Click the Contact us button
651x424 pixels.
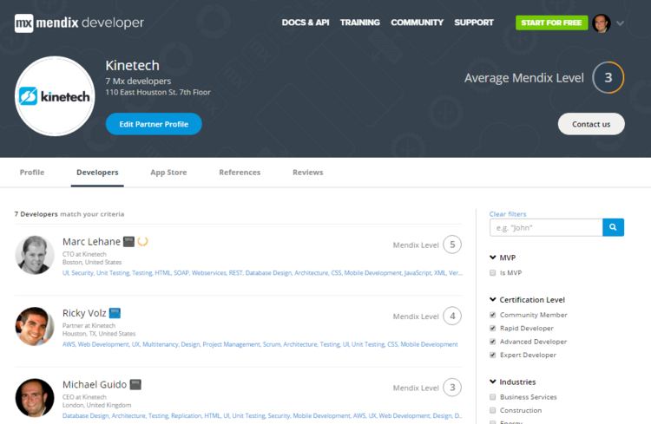coord(591,124)
